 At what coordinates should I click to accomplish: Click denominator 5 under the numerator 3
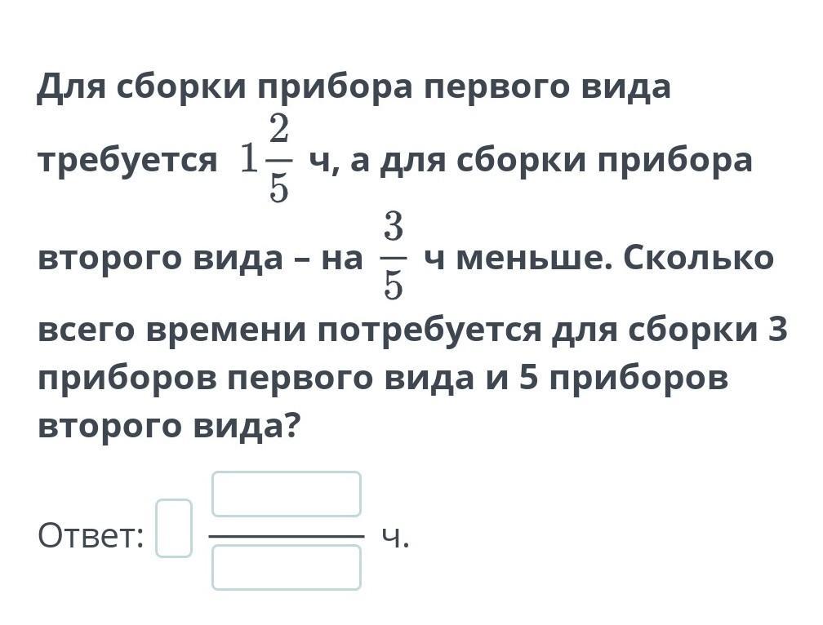tap(394, 285)
